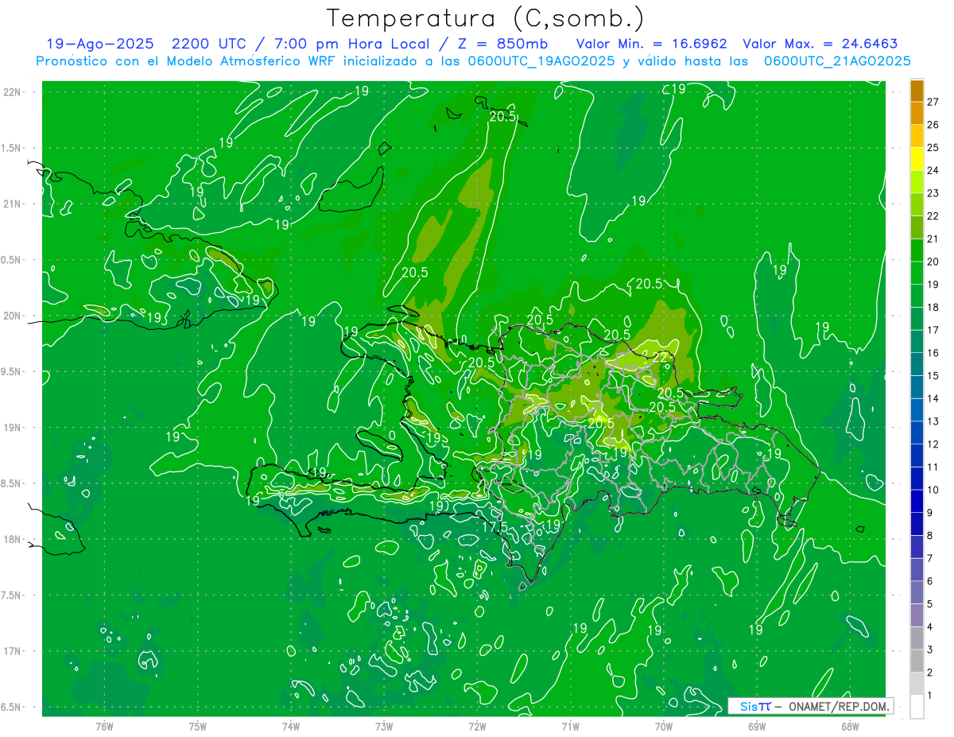
Task: Click the '73W' longitude axis label
Action: (384, 727)
